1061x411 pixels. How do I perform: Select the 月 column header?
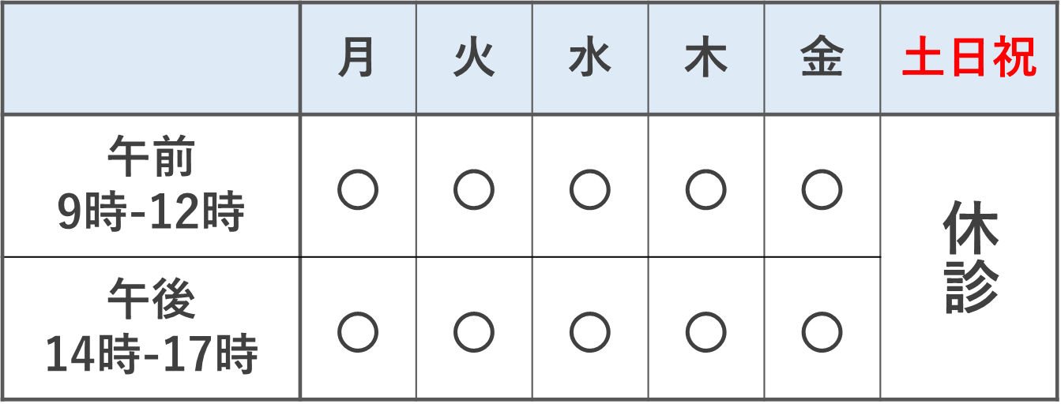(358, 58)
